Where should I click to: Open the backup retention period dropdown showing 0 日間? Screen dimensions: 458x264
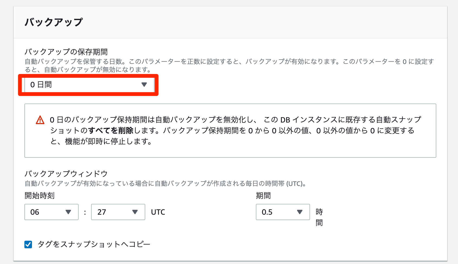pos(88,85)
